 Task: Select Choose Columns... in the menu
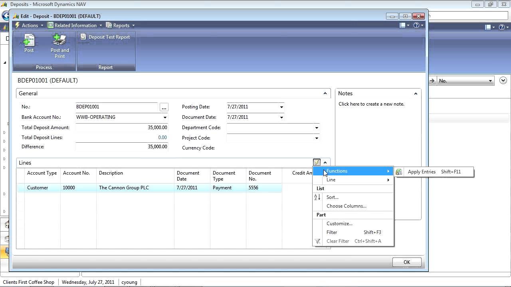click(353, 206)
